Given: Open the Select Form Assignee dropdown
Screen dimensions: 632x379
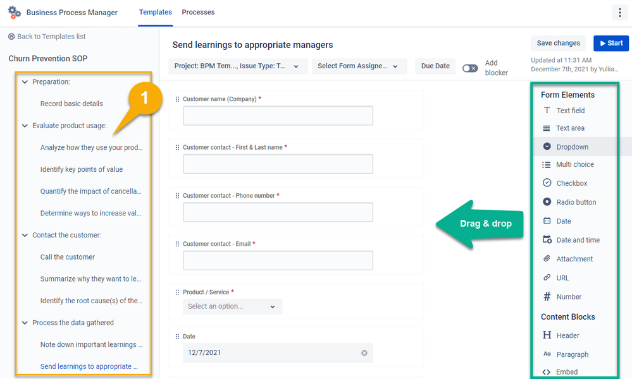Looking at the screenshot, I should [359, 66].
